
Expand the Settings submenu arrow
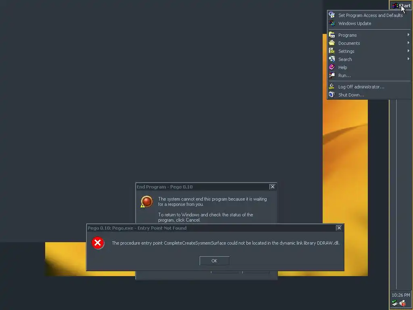(x=408, y=51)
